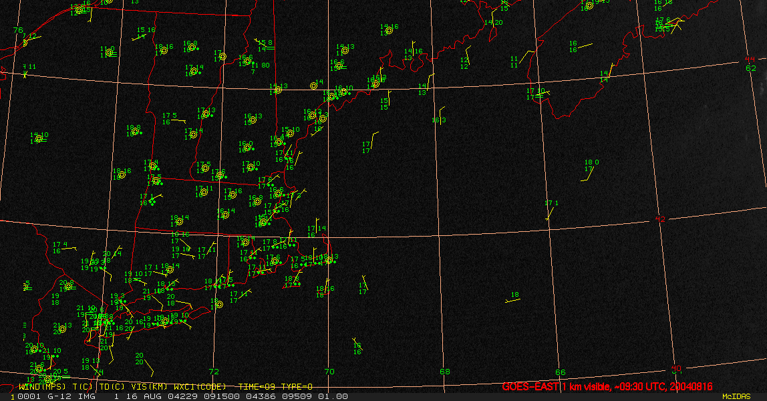Click the 72 longitude label
This screenshot has width=767, height=401.
click(214, 372)
